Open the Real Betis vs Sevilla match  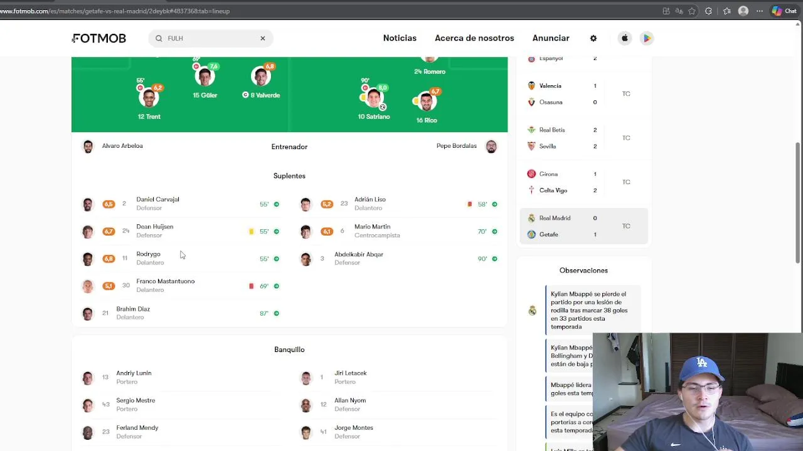tap(583, 138)
